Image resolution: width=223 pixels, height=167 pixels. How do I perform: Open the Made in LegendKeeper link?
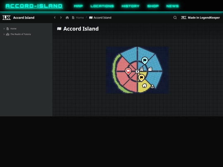200,18
